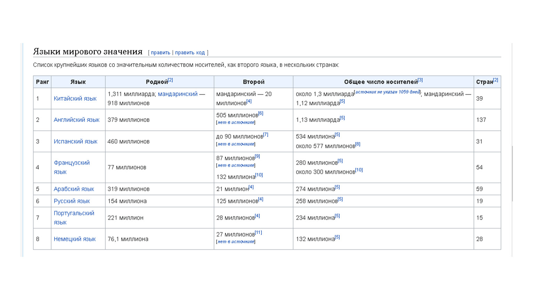The width and height of the screenshot is (533, 300).
Task: Open footnote [10] after 'около 300 миллионов'
Action: click(x=359, y=170)
